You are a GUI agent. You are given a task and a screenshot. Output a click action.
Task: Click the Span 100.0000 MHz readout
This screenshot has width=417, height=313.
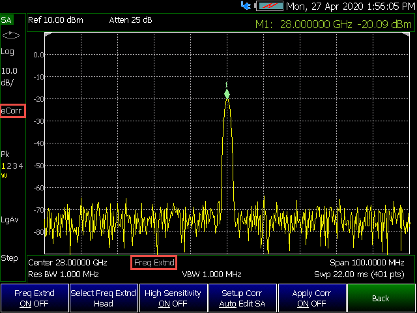[367, 263]
